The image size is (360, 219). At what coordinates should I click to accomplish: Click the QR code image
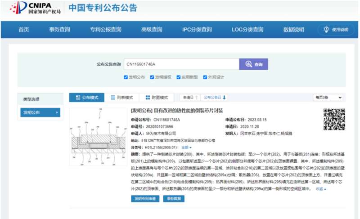click(334, 120)
